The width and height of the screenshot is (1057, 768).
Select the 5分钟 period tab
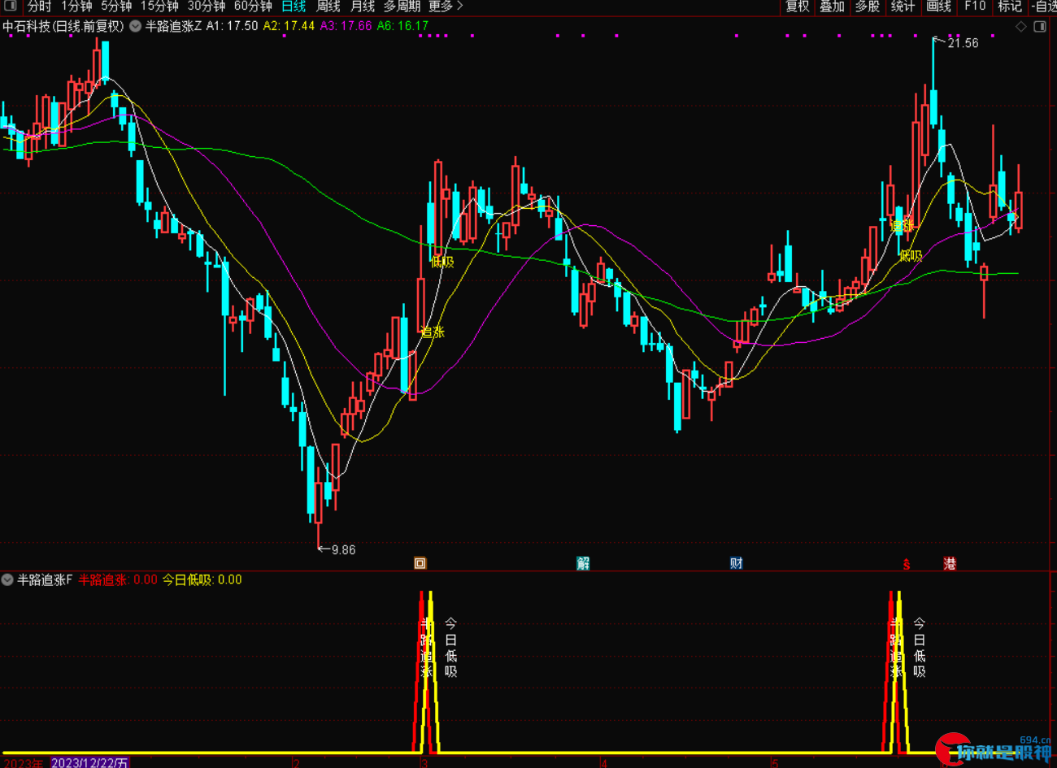[x=116, y=7]
